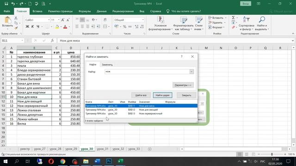The image size is (296, 166).
Task: Center text horizontally in cell
Action: pyautogui.click(x=82, y=27)
